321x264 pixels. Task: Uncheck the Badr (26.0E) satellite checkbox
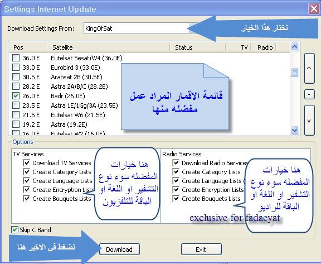[16, 95]
